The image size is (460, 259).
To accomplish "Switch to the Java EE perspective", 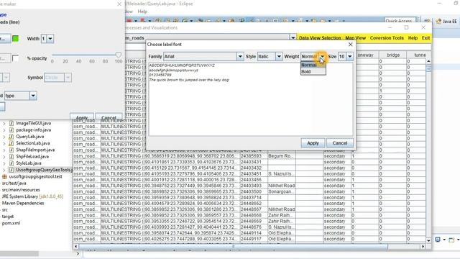I will coord(446,21).
